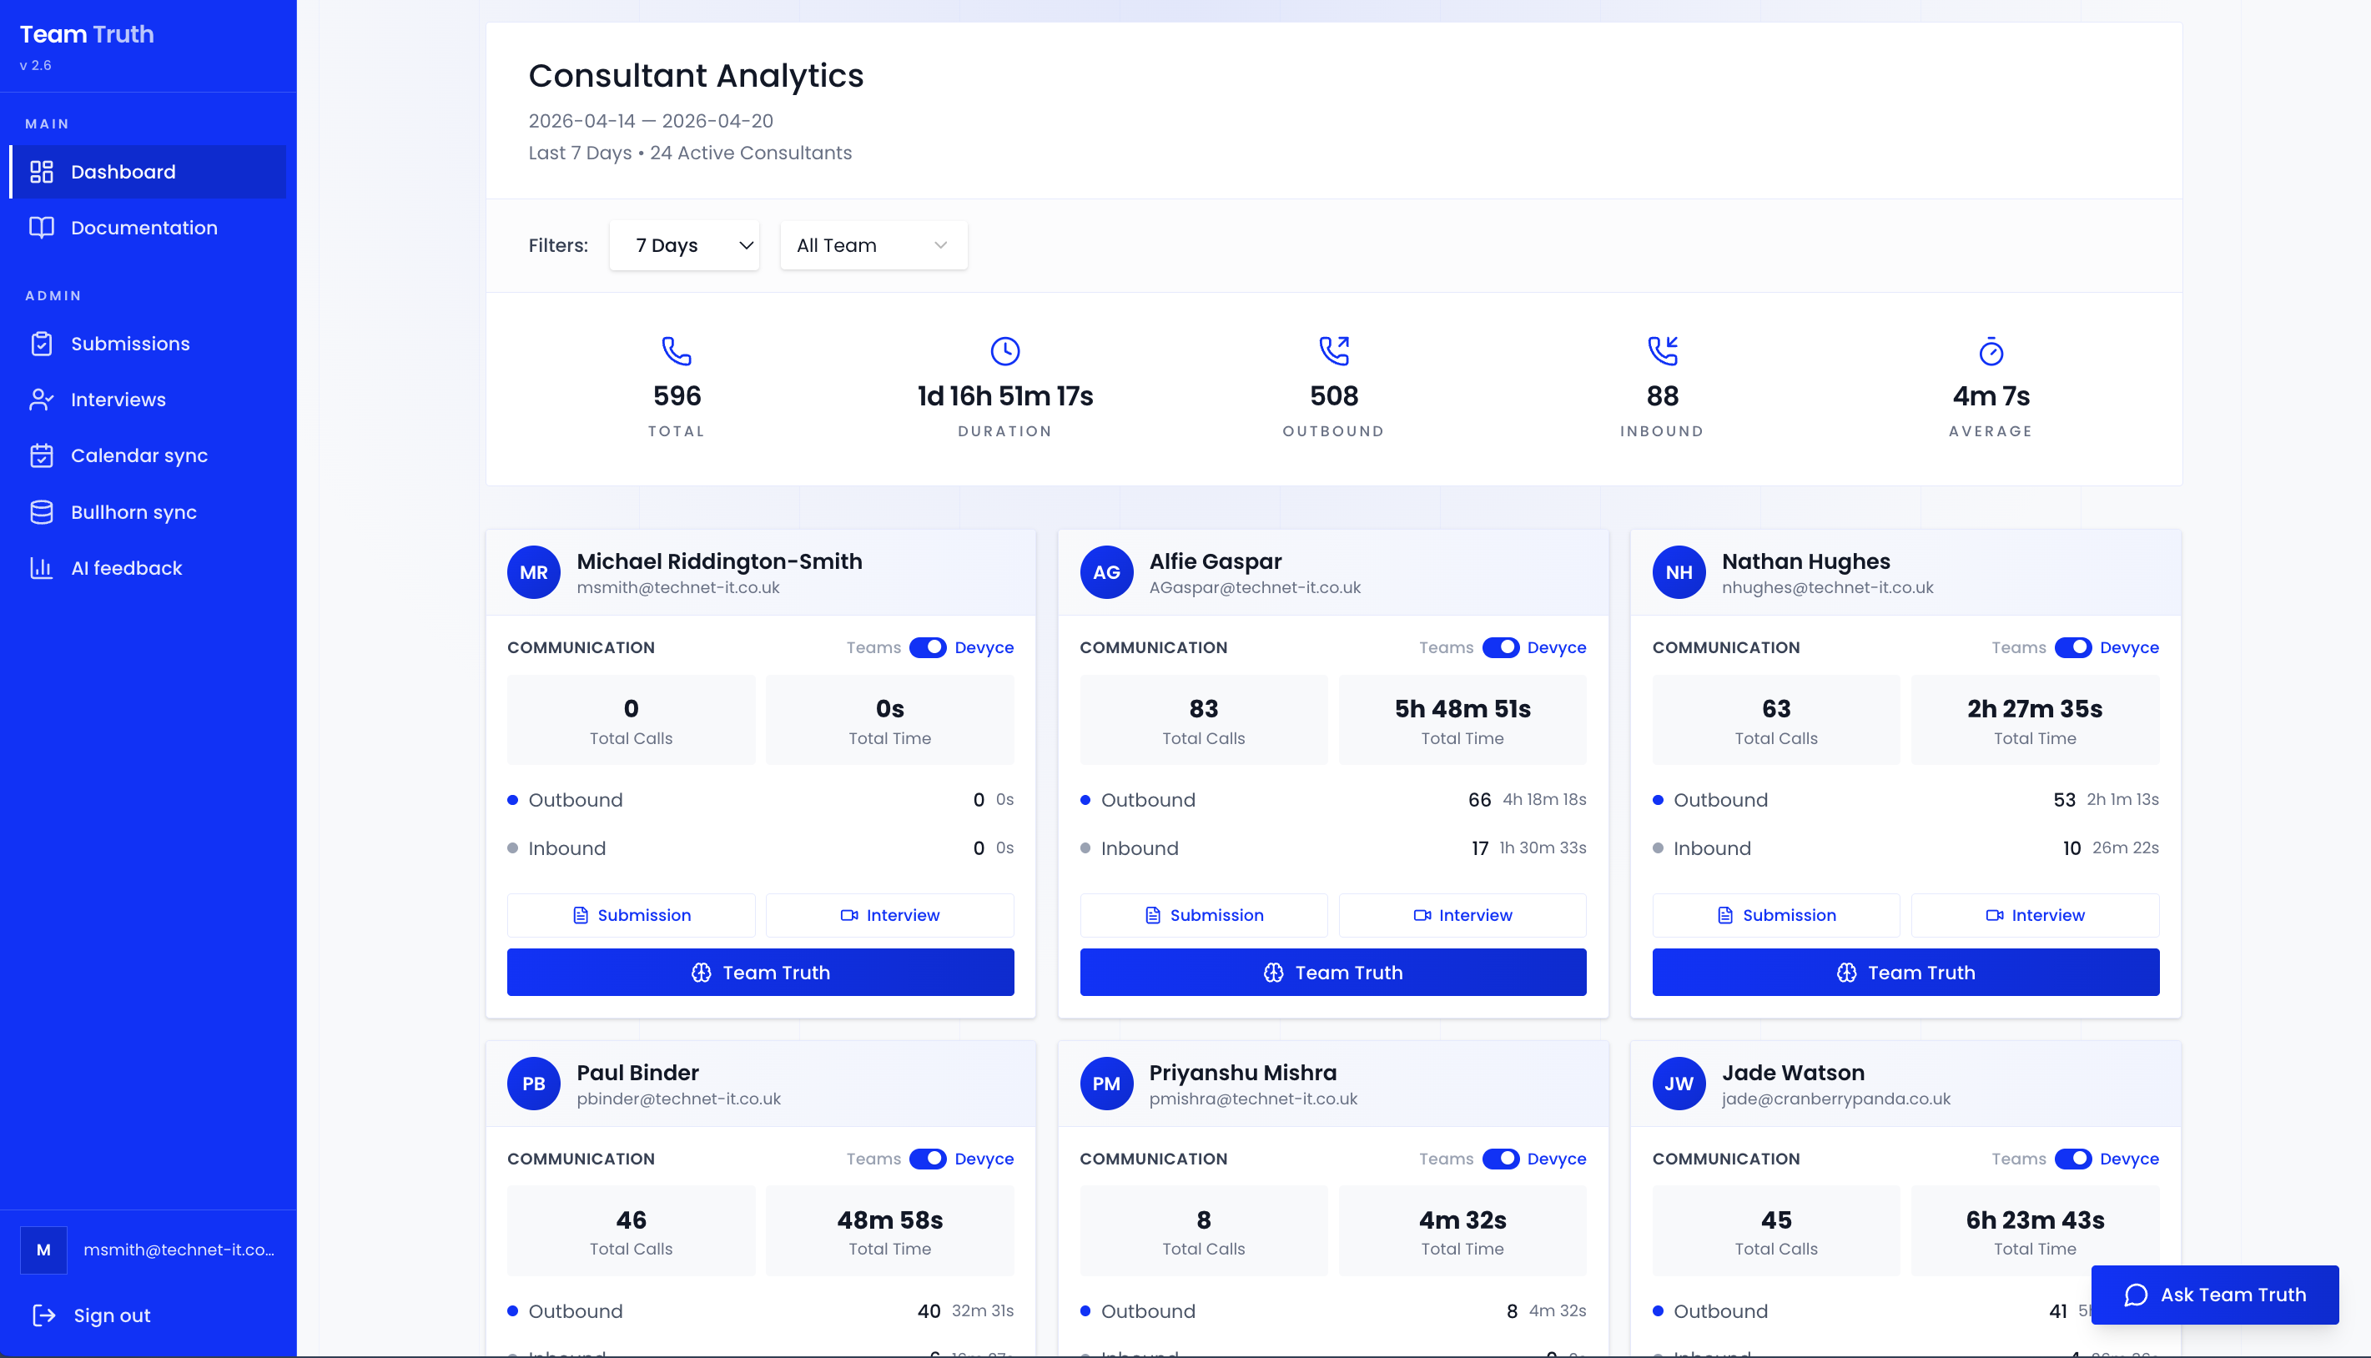Toggle Teams/Devyce switch on Alfie Gaspar card
2371x1358 pixels.
tap(1500, 647)
